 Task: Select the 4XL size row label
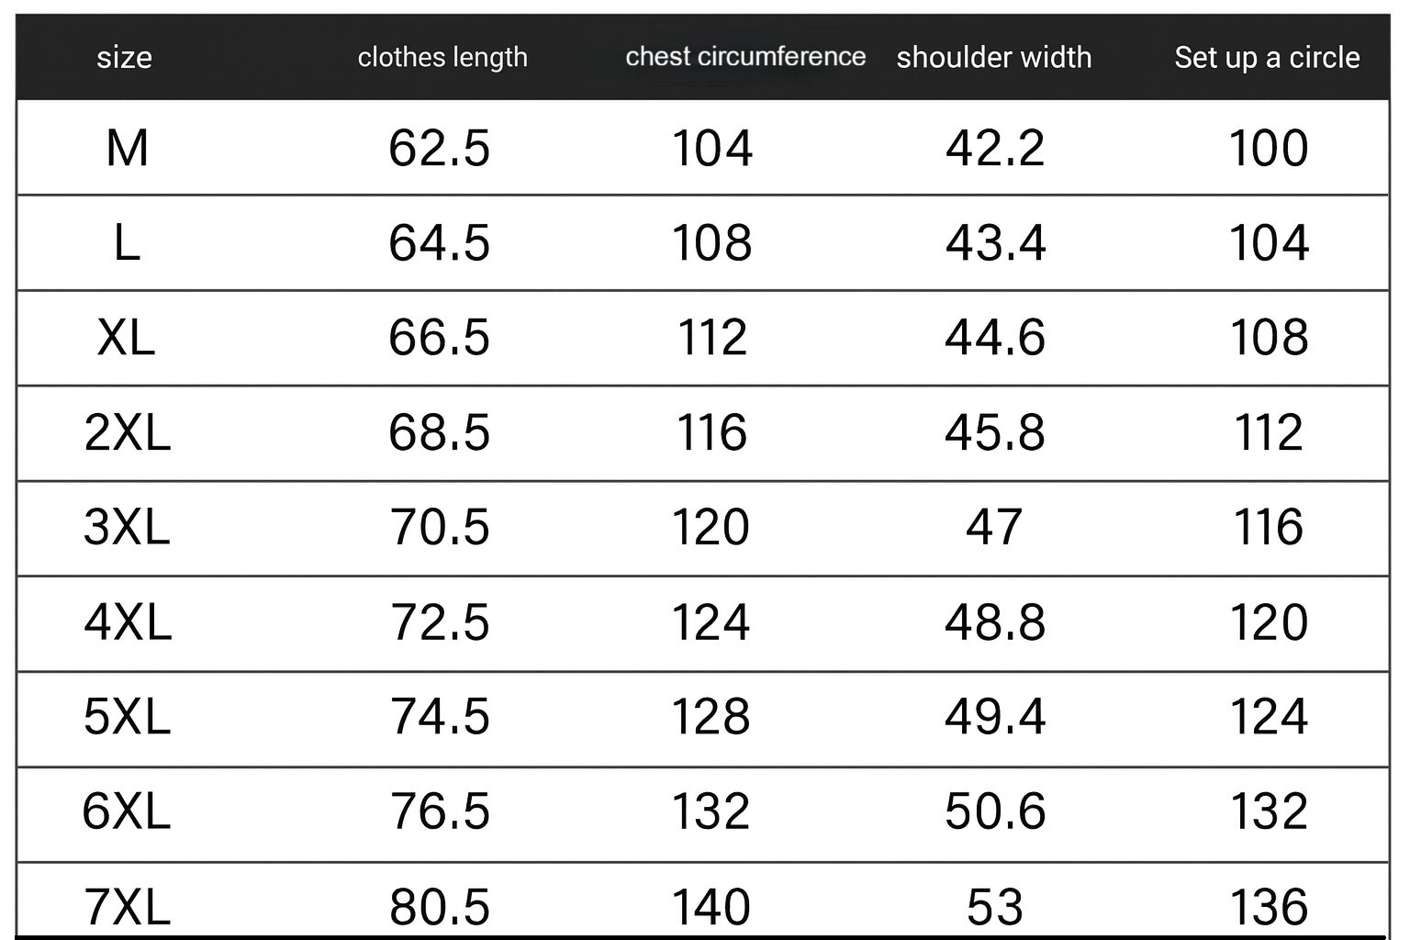coord(128,622)
